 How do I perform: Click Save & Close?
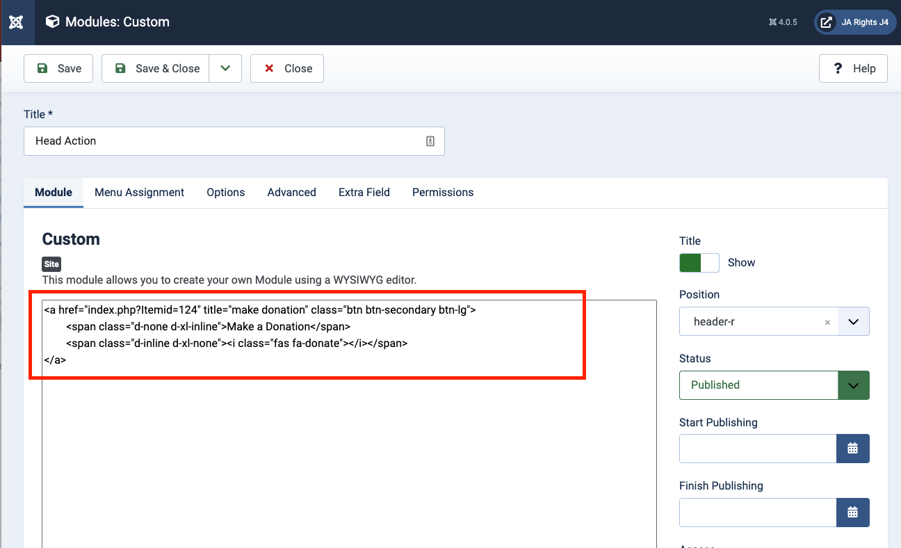[x=156, y=68]
